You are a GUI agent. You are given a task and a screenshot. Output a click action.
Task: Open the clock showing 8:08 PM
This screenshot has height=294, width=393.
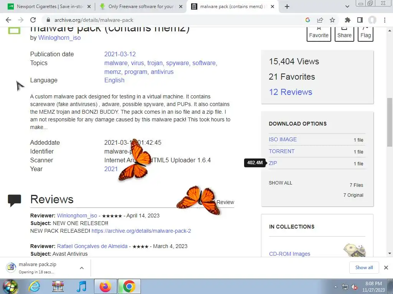[373, 287]
